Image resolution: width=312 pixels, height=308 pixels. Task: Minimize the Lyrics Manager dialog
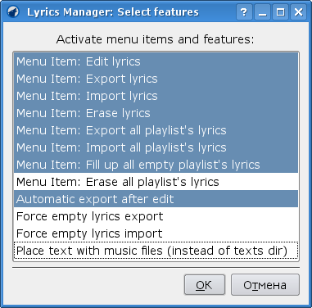(262, 11)
